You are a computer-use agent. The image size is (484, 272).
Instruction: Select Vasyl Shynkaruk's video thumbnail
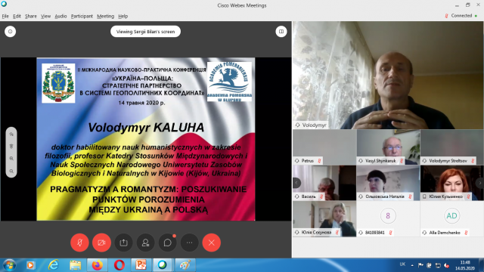coord(388,147)
